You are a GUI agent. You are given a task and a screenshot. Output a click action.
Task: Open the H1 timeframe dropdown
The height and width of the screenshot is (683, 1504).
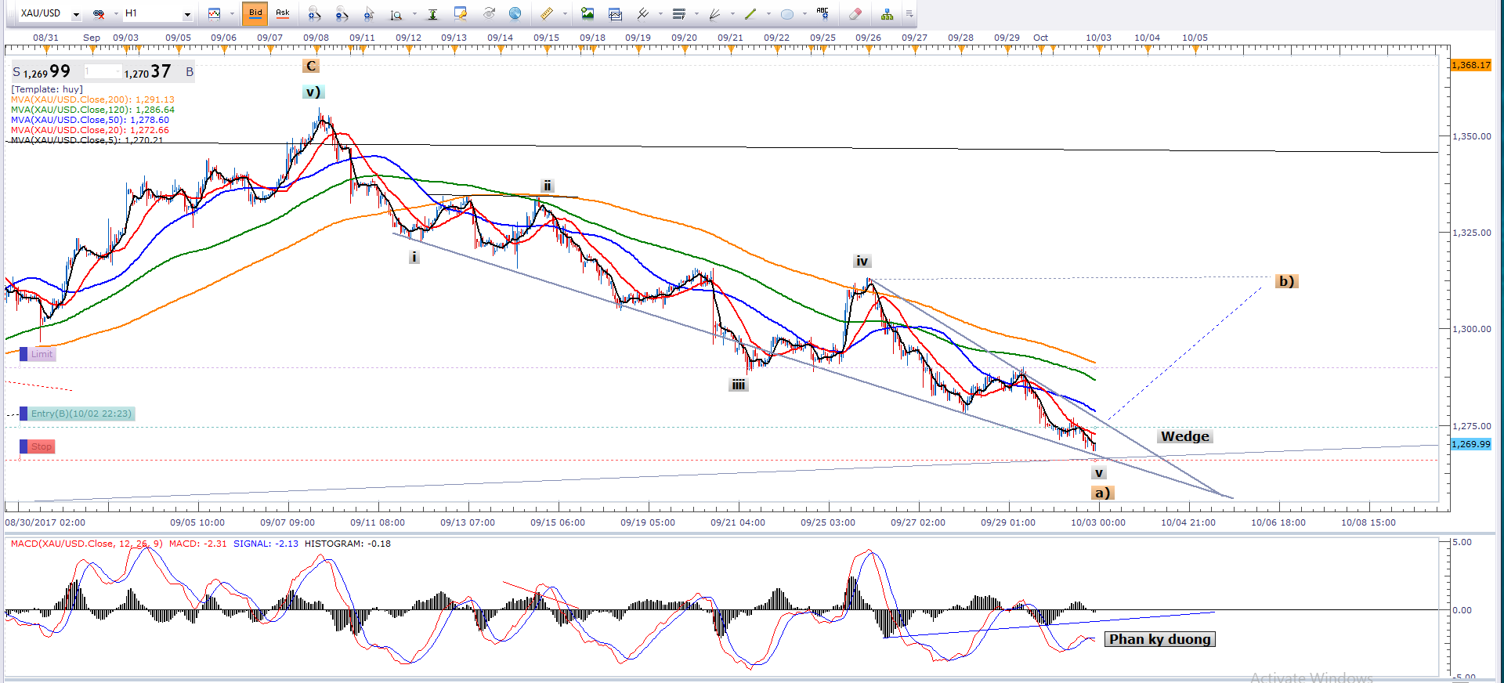[x=187, y=14]
